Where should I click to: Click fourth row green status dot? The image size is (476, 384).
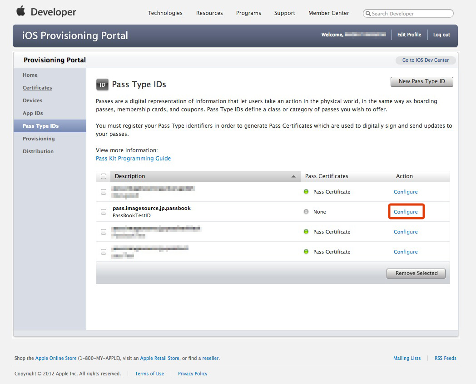(x=306, y=252)
